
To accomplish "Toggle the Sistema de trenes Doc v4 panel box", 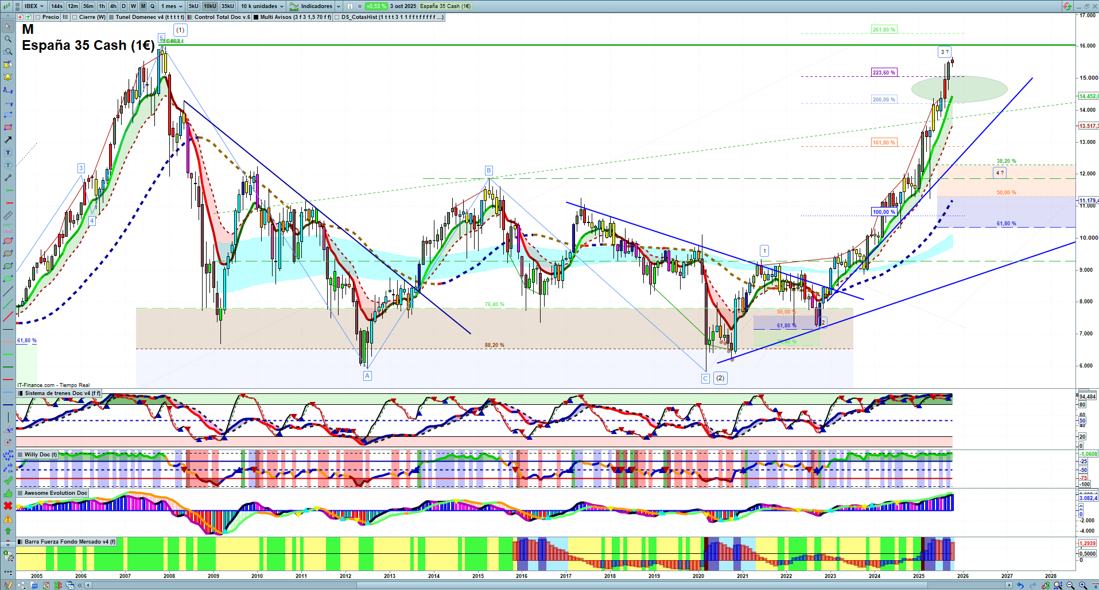I will coord(21,393).
